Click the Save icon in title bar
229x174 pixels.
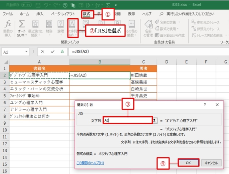click(x=38, y=5)
